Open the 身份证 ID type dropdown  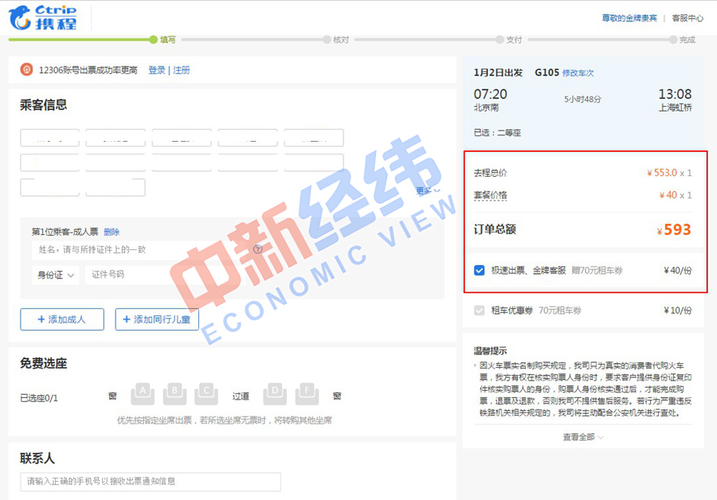click(x=56, y=275)
